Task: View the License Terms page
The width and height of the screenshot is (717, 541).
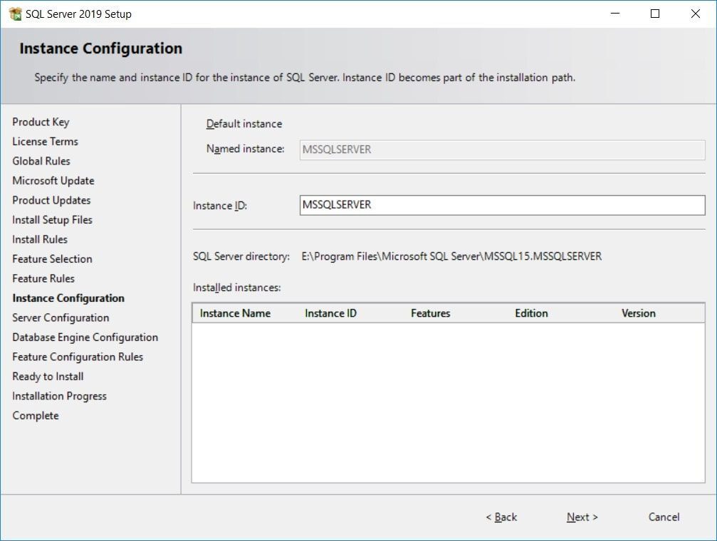Action: [44, 141]
